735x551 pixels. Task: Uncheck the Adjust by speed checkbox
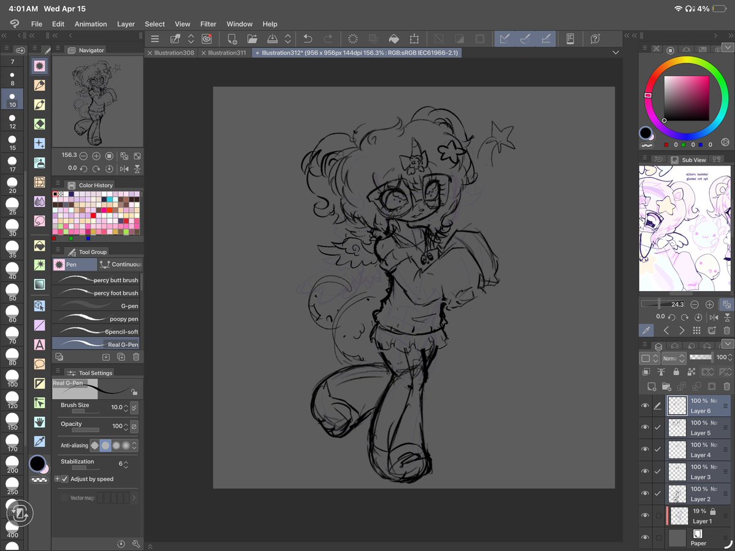click(x=65, y=479)
